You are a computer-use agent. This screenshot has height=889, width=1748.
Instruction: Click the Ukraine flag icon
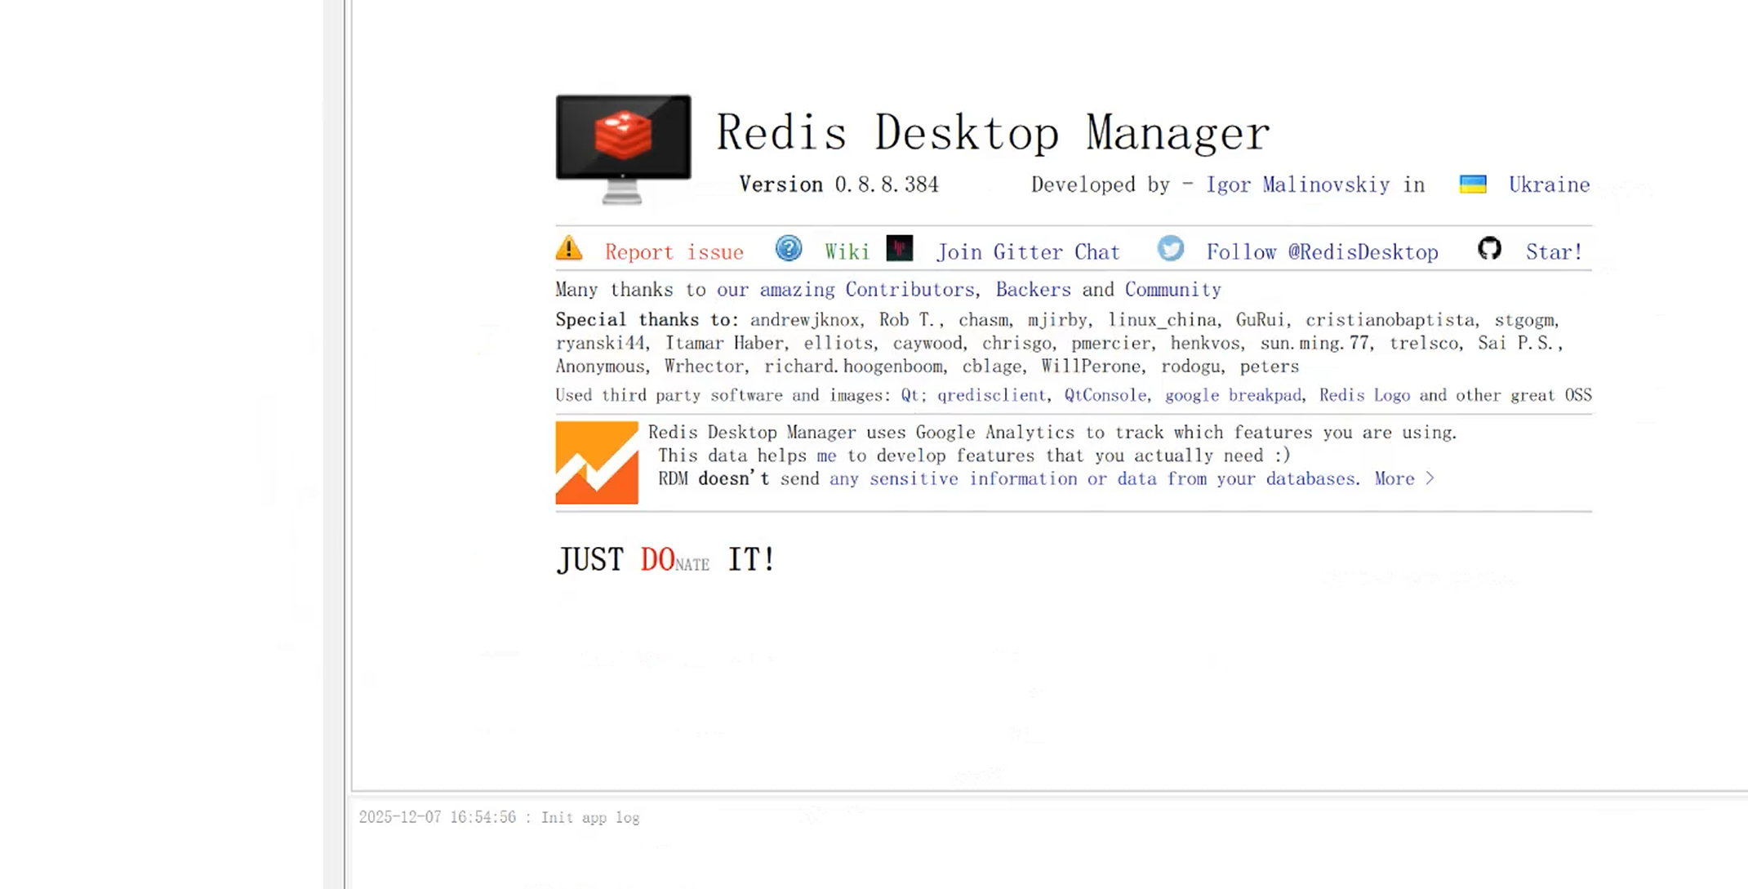pos(1472,184)
